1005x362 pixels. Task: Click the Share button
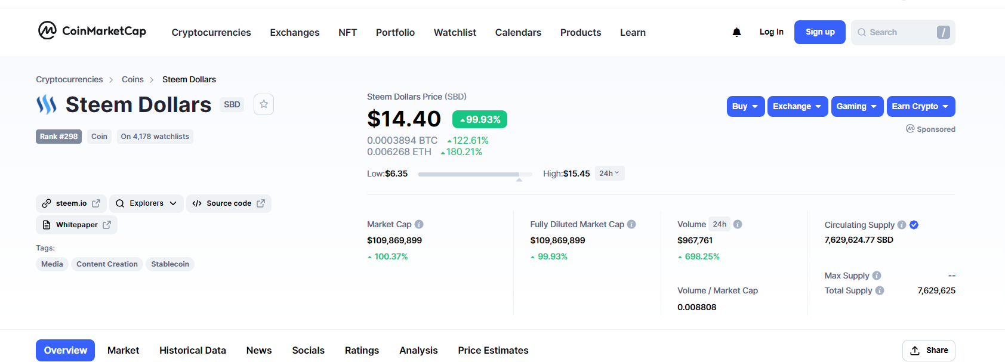click(929, 351)
